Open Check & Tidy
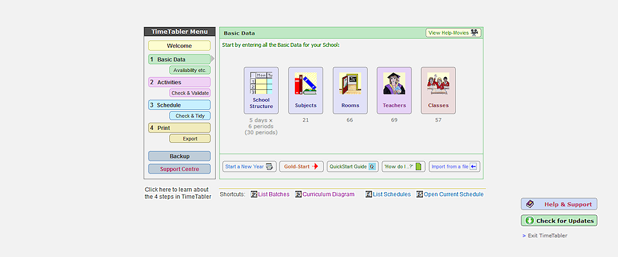Screen dimensions: 618x257 (x=190, y=116)
